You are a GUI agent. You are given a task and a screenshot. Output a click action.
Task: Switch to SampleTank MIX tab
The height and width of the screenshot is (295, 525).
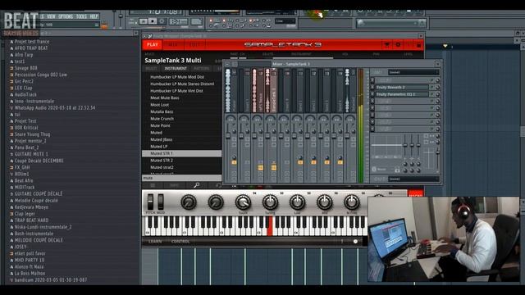[x=173, y=45]
